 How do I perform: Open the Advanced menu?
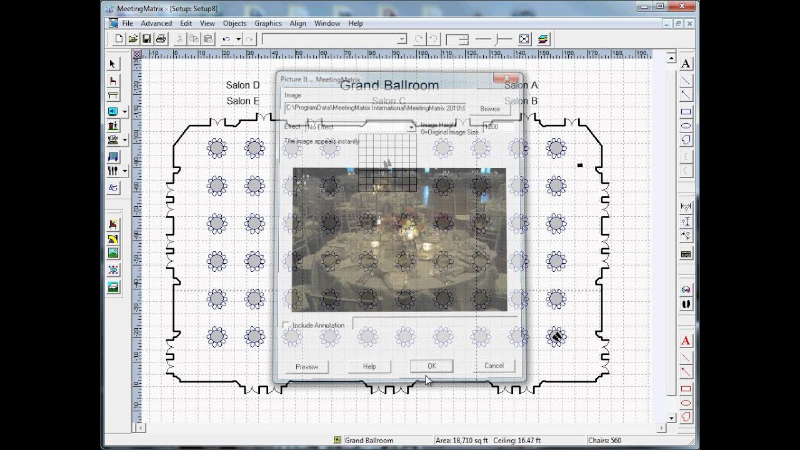coord(156,23)
